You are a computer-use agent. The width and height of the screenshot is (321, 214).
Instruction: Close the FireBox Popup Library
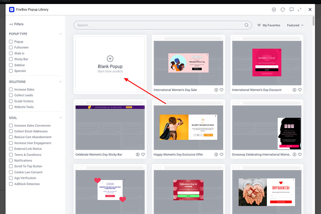[310, 9]
